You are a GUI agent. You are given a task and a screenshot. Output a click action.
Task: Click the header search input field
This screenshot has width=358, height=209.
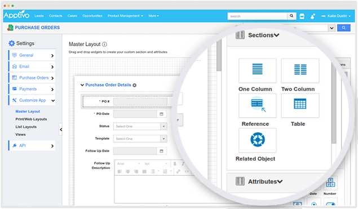click(257, 16)
